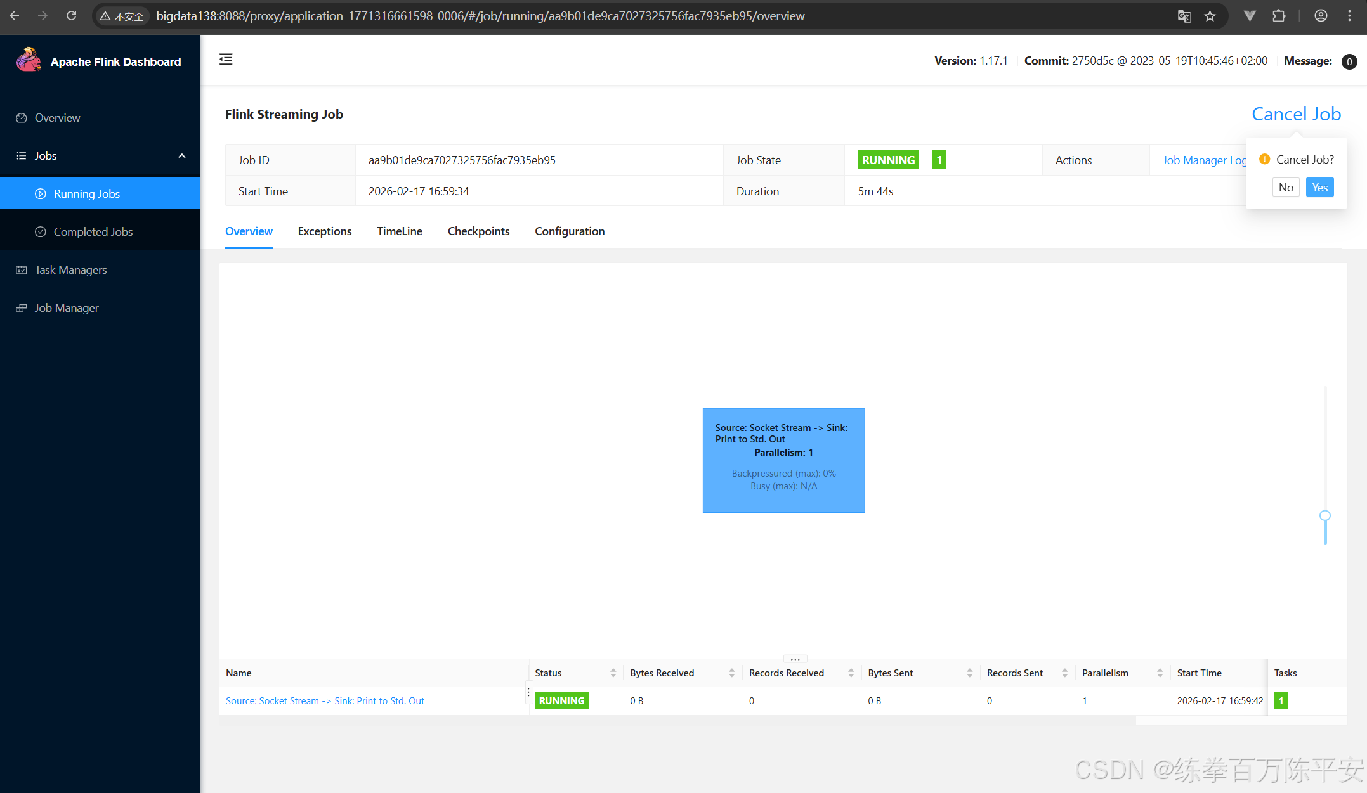
Task: Collapse the Jobs sidebar submenu
Action: click(182, 156)
